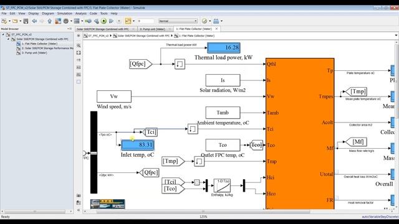Select the 83.31 inlet temp display
Viewport: 399px width, 224px height.
[137, 145]
